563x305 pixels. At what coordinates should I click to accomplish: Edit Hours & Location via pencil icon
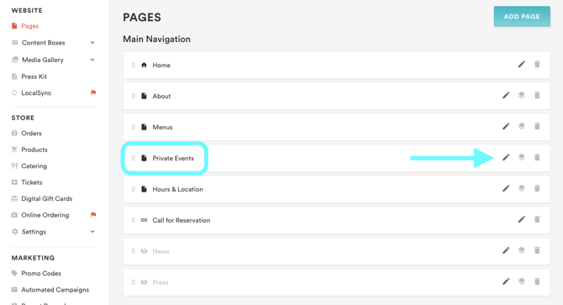coord(506,188)
